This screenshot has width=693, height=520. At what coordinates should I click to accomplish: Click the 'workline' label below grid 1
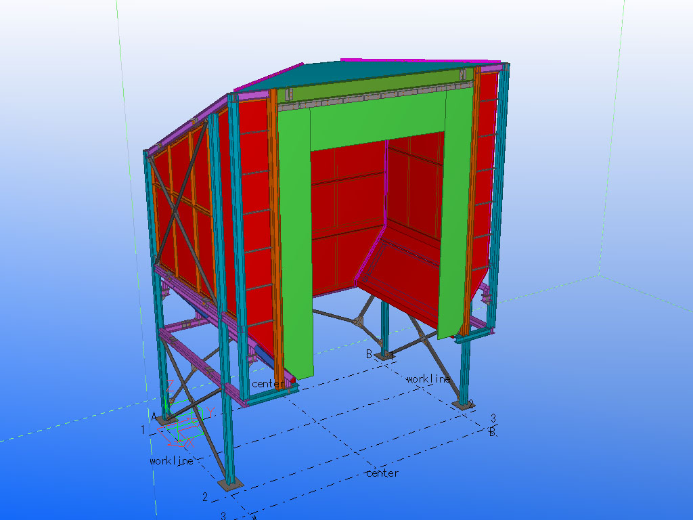(x=171, y=460)
